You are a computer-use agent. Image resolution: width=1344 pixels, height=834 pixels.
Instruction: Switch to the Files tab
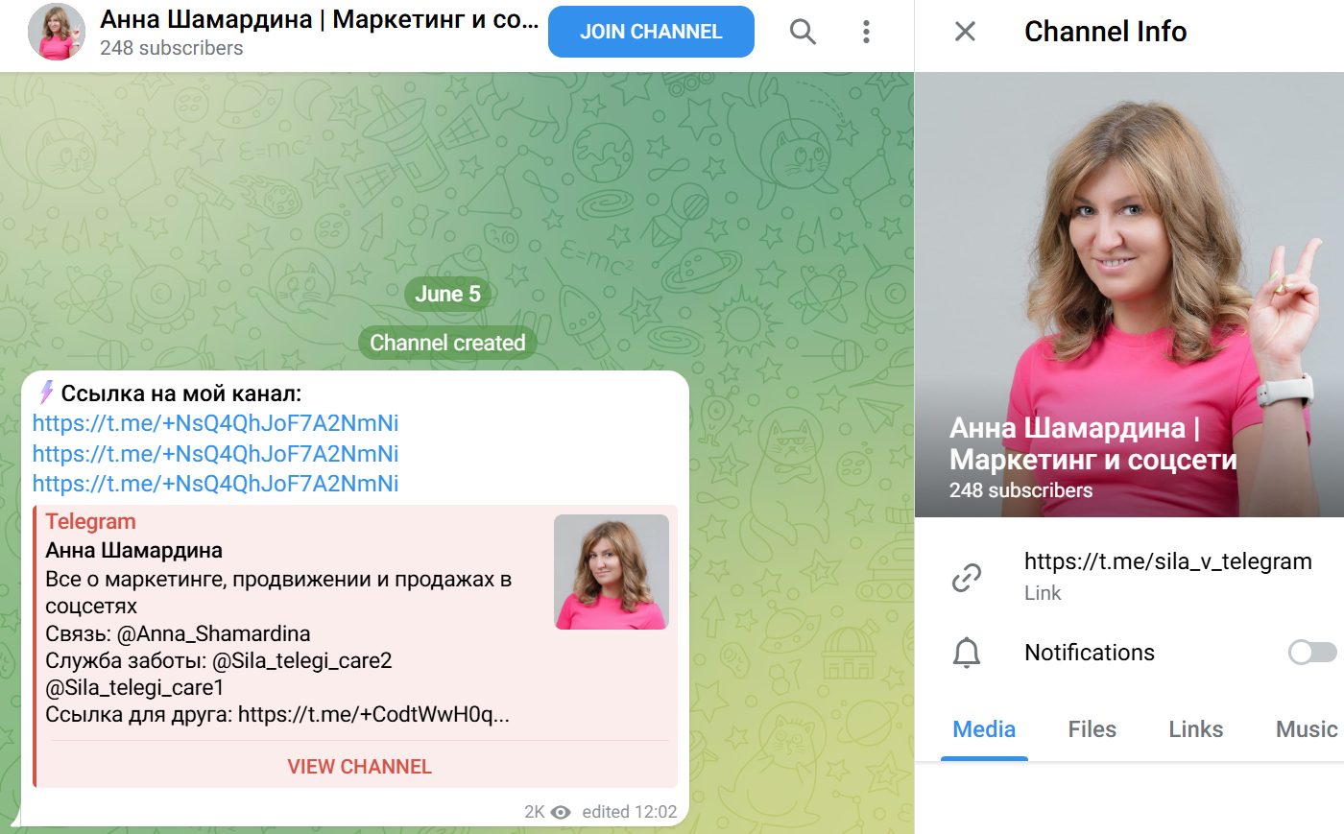click(x=1092, y=729)
